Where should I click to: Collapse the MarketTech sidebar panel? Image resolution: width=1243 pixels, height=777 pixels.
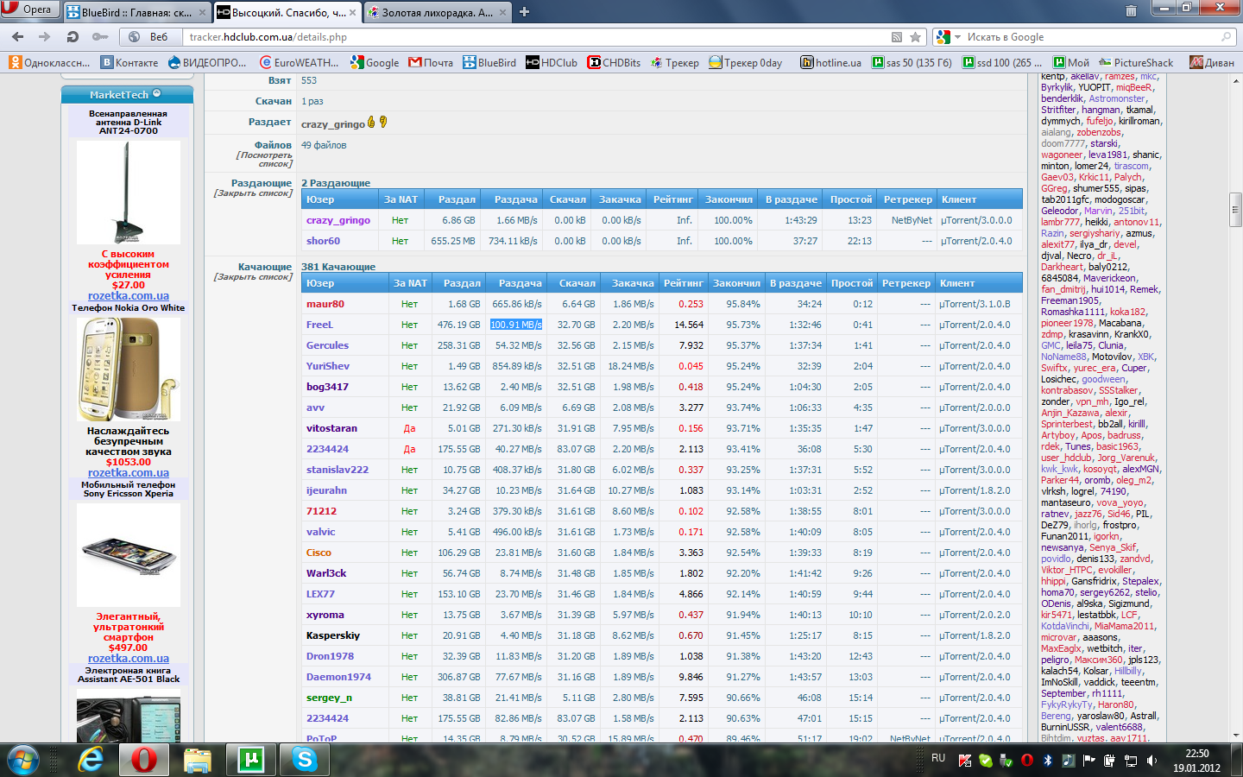[156, 94]
